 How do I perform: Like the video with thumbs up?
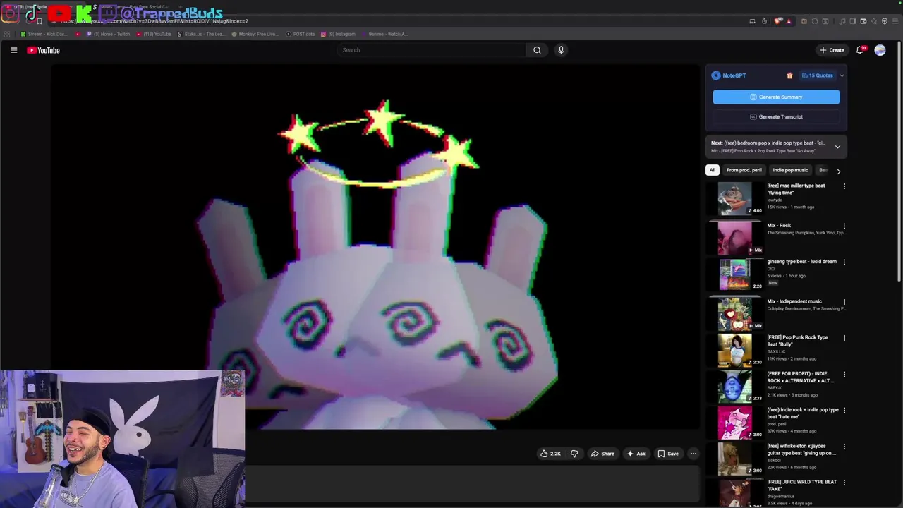pos(550,454)
